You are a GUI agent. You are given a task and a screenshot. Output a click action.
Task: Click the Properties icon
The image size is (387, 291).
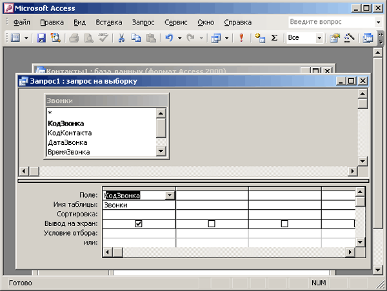coord(335,38)
